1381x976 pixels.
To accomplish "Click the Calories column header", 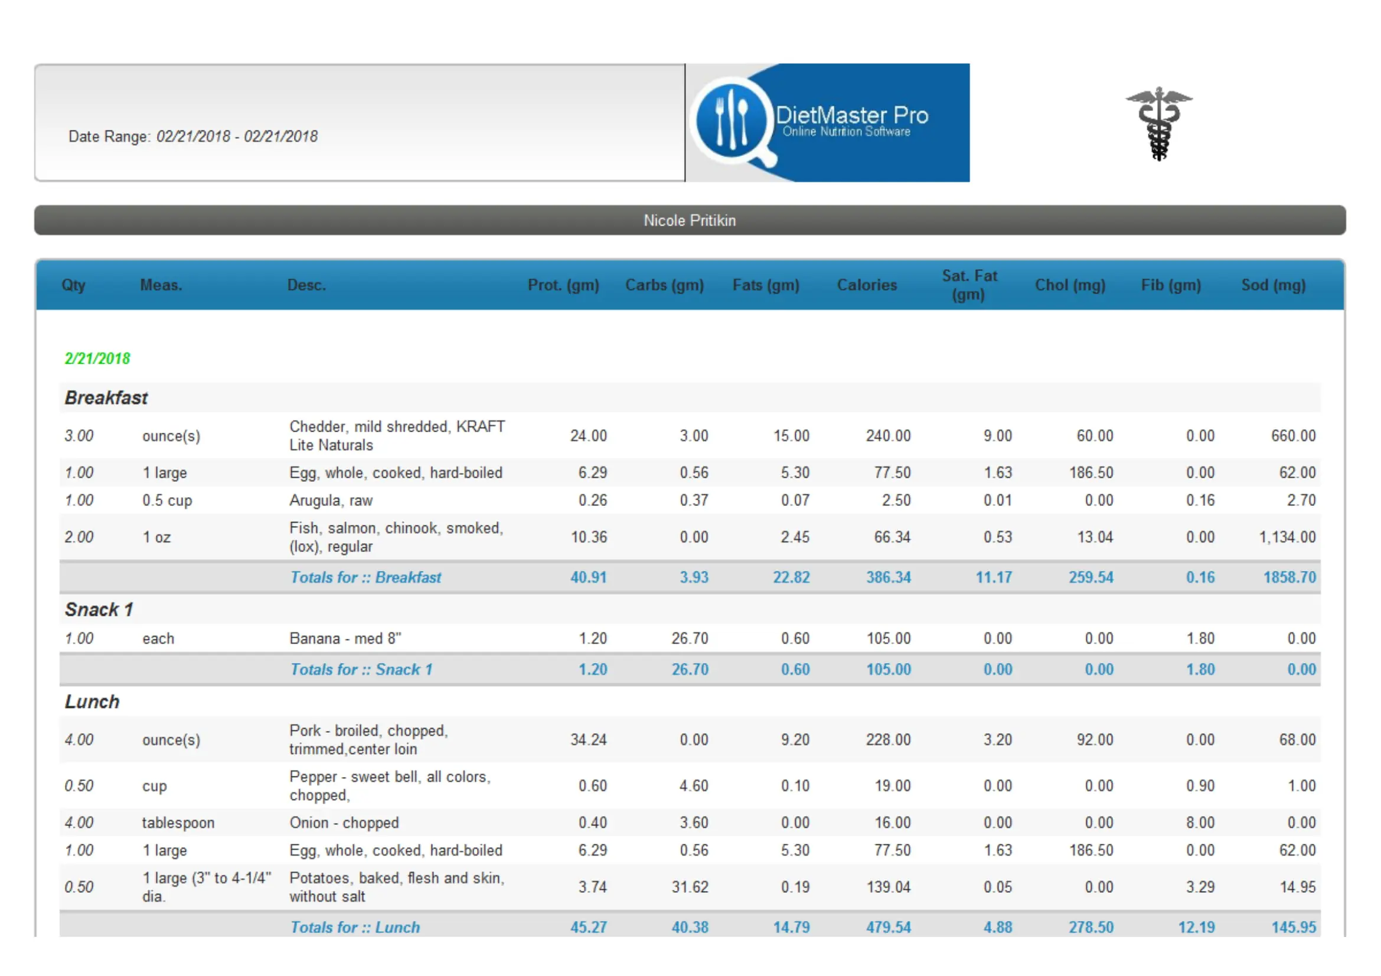I will (866, 285).
